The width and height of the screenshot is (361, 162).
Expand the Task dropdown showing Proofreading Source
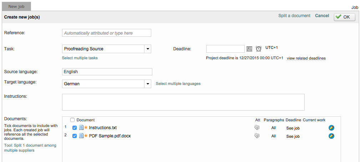pyautogui.click(x=148, y=49)
